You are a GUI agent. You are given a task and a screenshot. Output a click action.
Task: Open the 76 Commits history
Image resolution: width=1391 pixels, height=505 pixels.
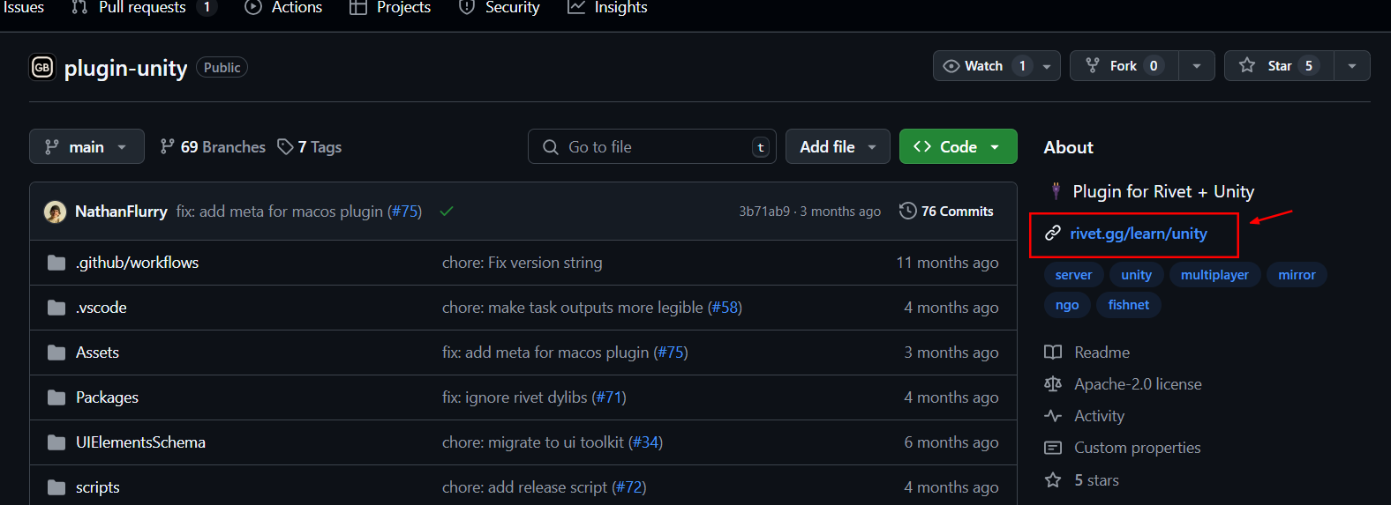point(946,212)
